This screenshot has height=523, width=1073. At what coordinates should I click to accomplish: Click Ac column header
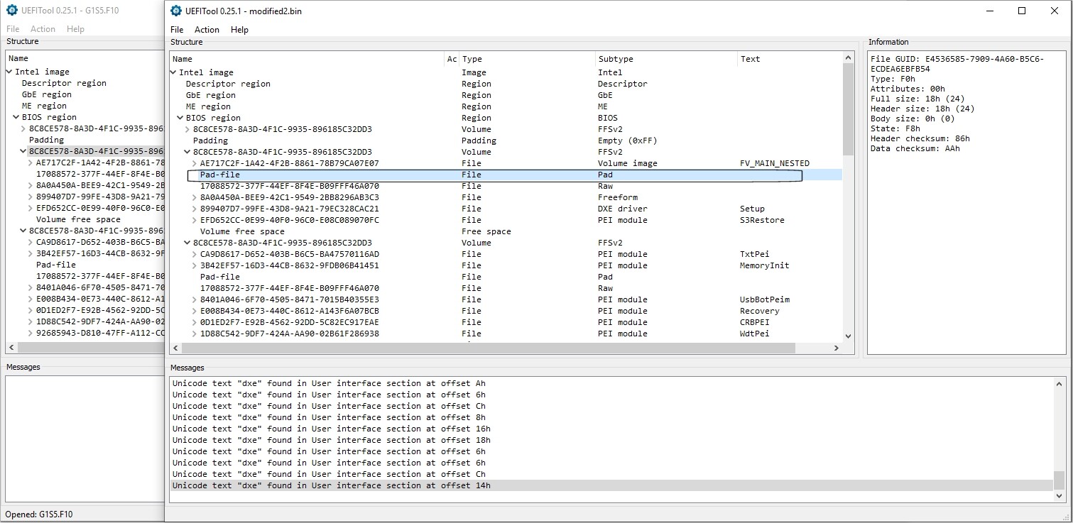click(x=452, y=59)
